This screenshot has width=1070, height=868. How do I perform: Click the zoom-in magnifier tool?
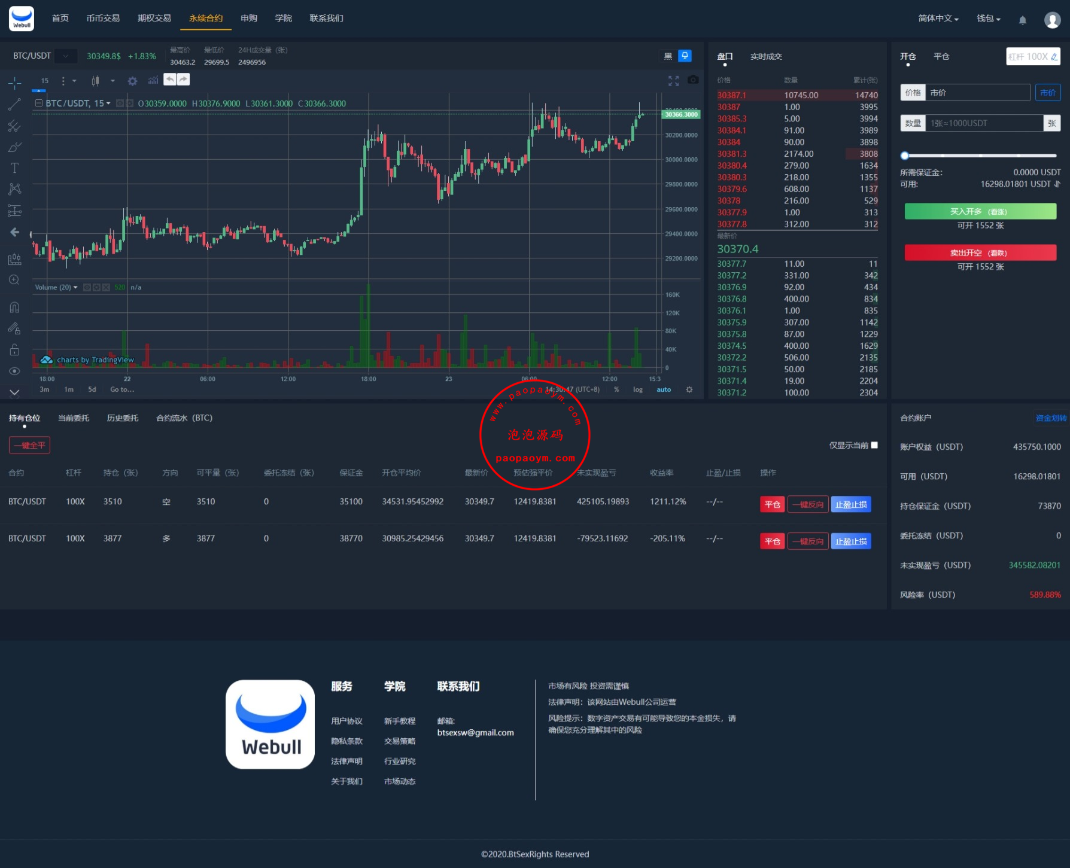point(14,280)
